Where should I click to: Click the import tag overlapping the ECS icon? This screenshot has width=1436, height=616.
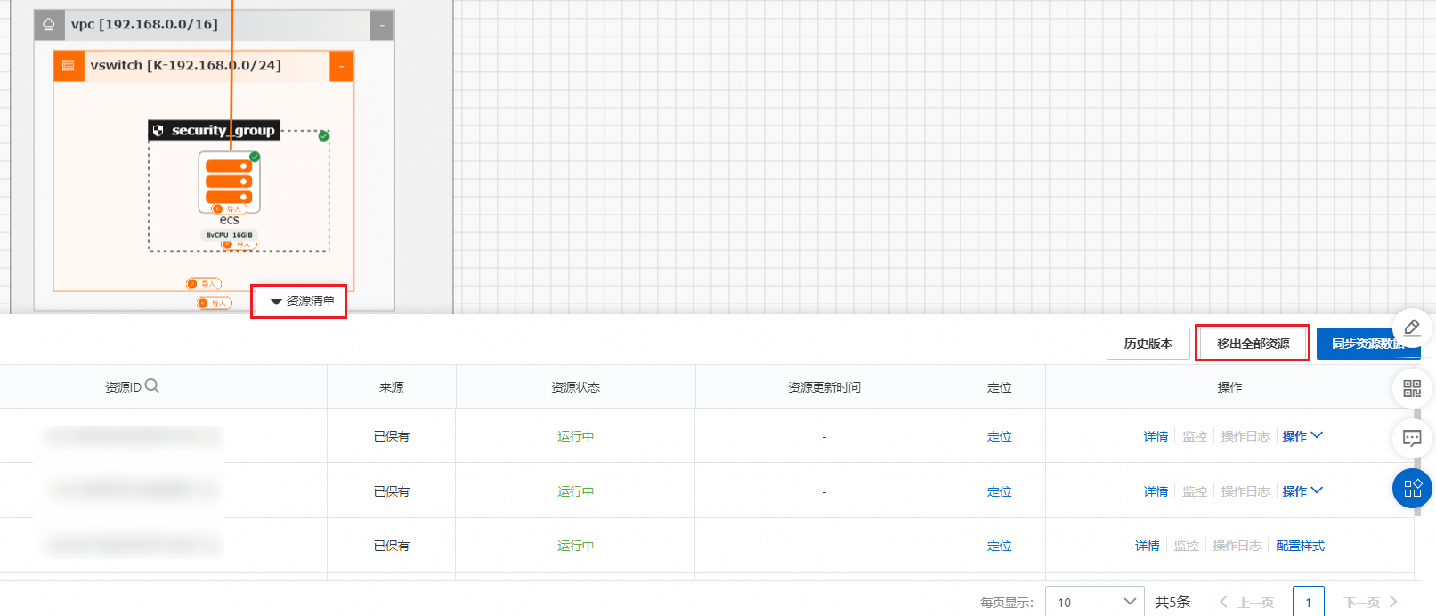[229, 209]
